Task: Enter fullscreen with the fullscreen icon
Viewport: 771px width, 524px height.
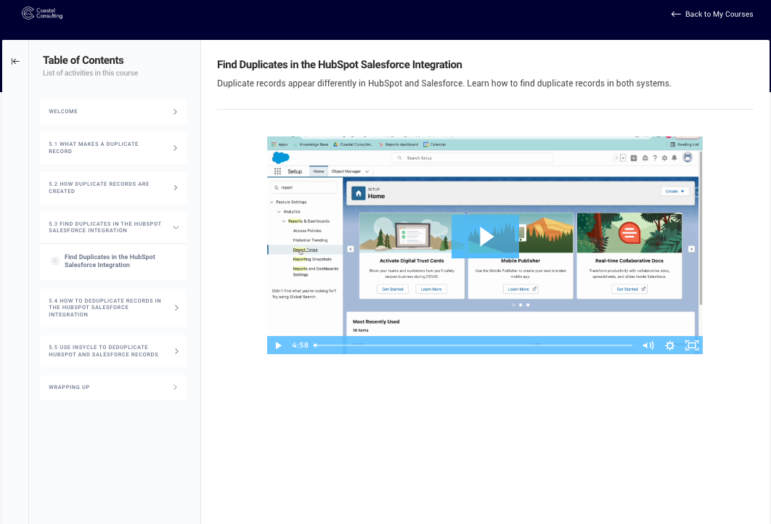Action: [692, 345]
